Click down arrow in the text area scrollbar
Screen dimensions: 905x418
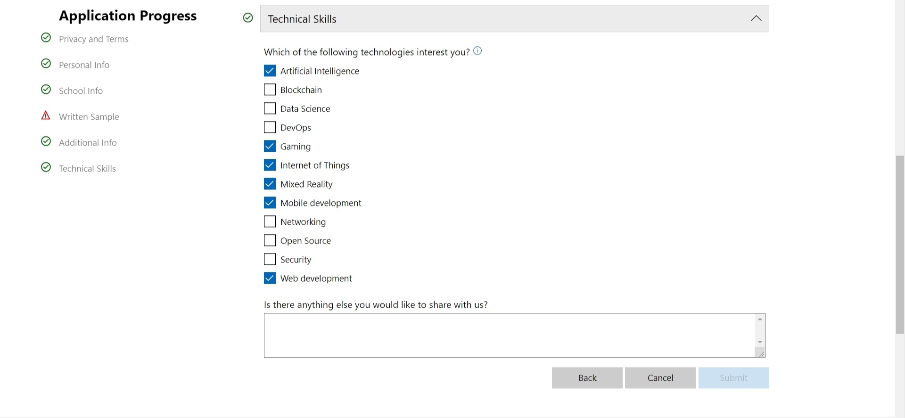pyautogui.click(x=760, y=342)
